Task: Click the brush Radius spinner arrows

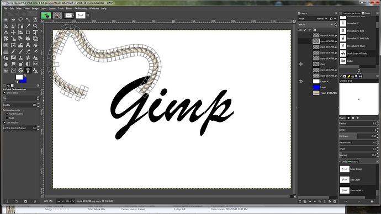Action: click(377, 124)
